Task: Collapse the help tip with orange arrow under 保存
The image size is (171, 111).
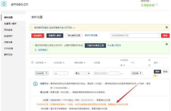Action: (157, 75)
